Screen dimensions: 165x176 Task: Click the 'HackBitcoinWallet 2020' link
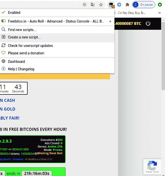pos(40,159)
